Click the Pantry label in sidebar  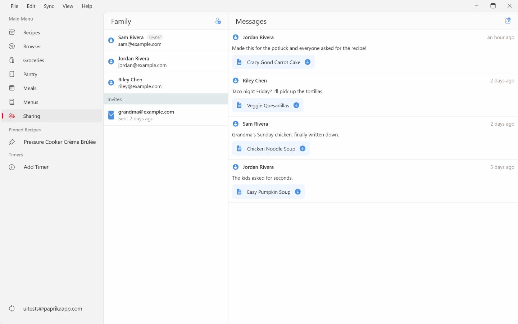tap(30, 75)
